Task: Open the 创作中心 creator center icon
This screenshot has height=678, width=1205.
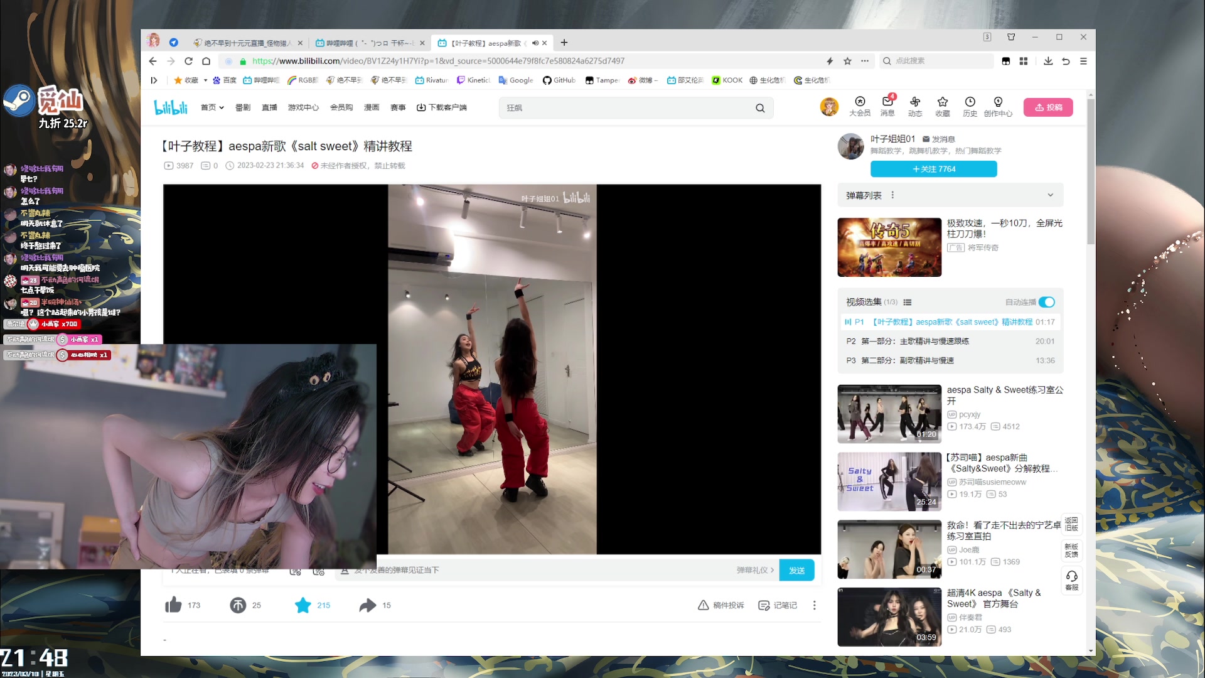Action: pyautogui.click(x=998, y=106)
